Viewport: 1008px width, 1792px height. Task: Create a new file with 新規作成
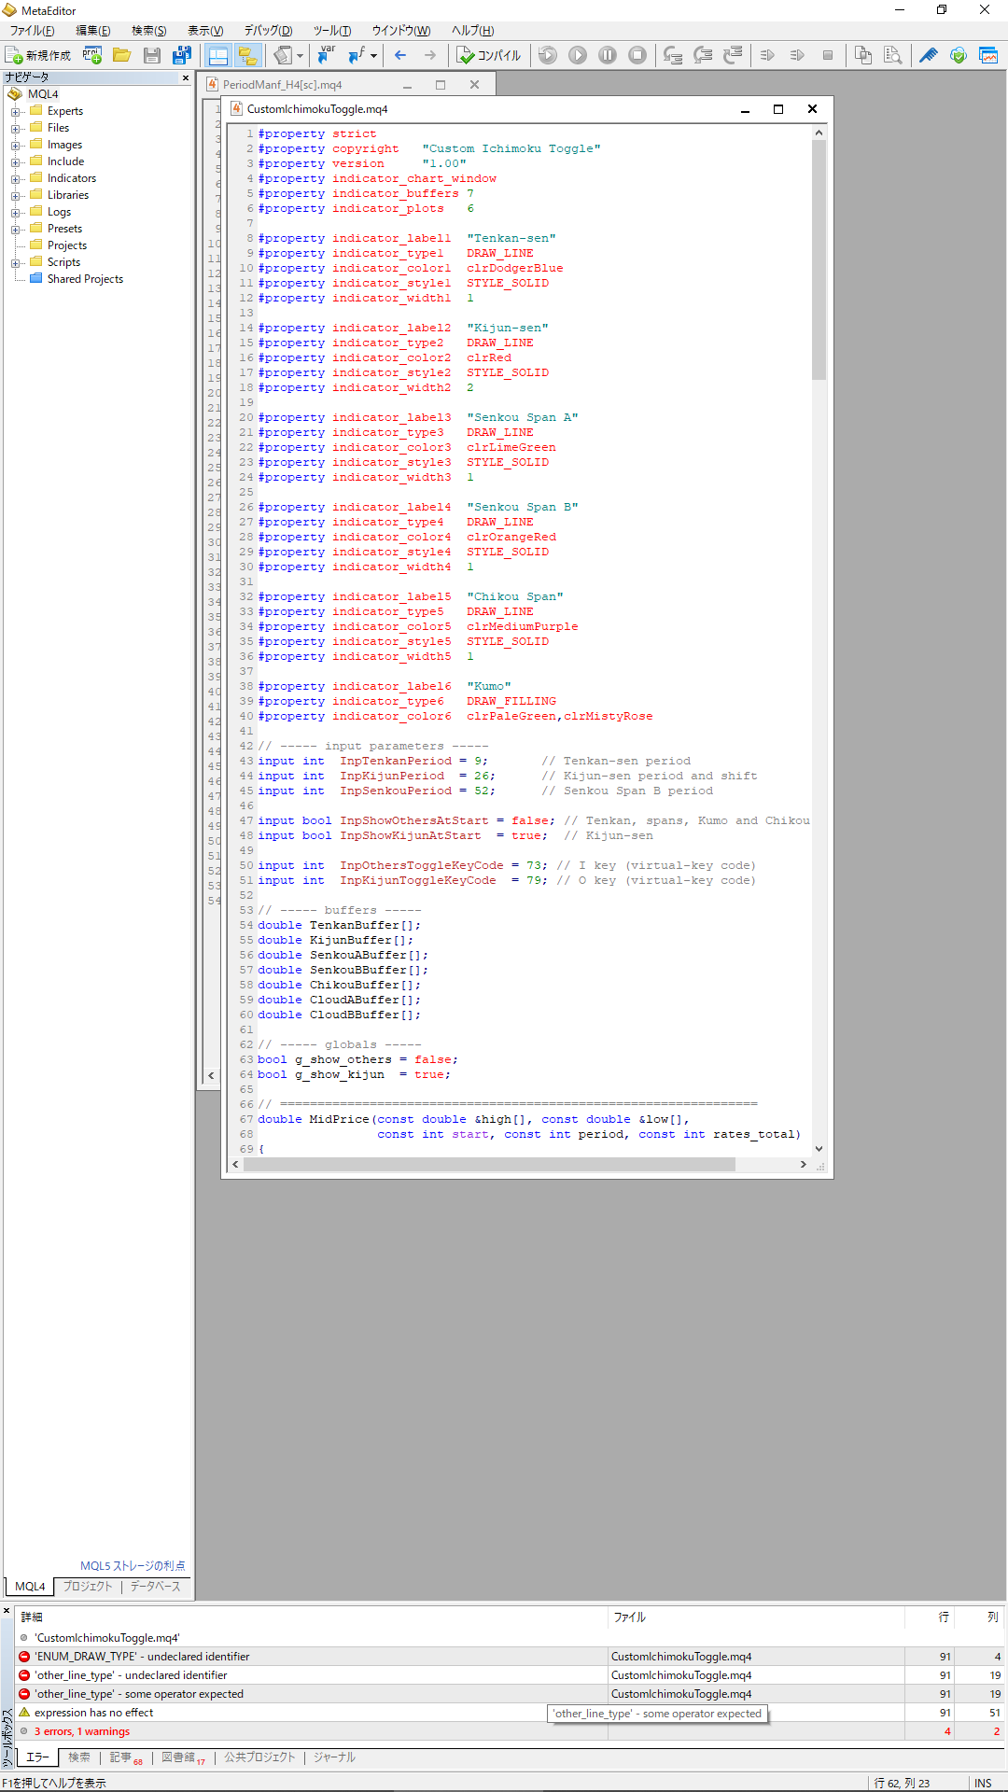(38, 56)
